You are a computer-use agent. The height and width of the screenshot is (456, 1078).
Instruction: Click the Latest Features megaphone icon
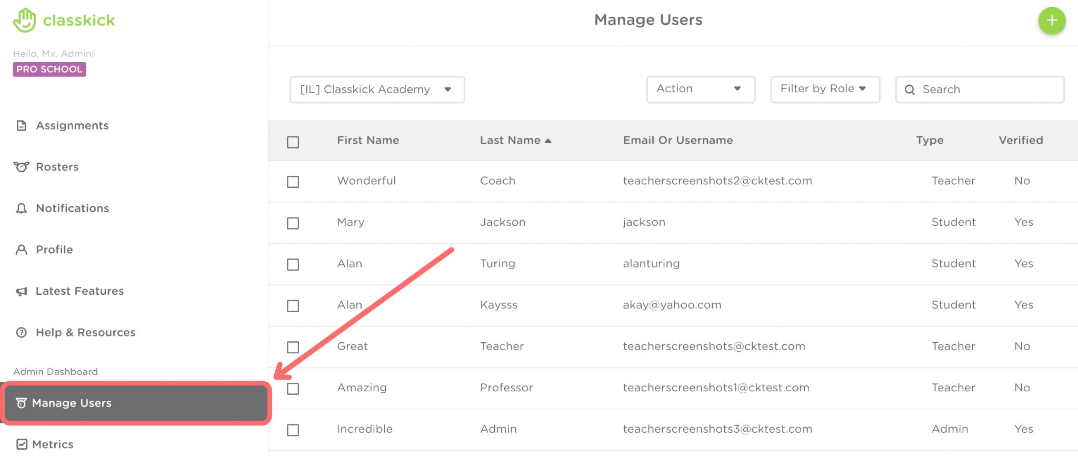coord(22,291)
